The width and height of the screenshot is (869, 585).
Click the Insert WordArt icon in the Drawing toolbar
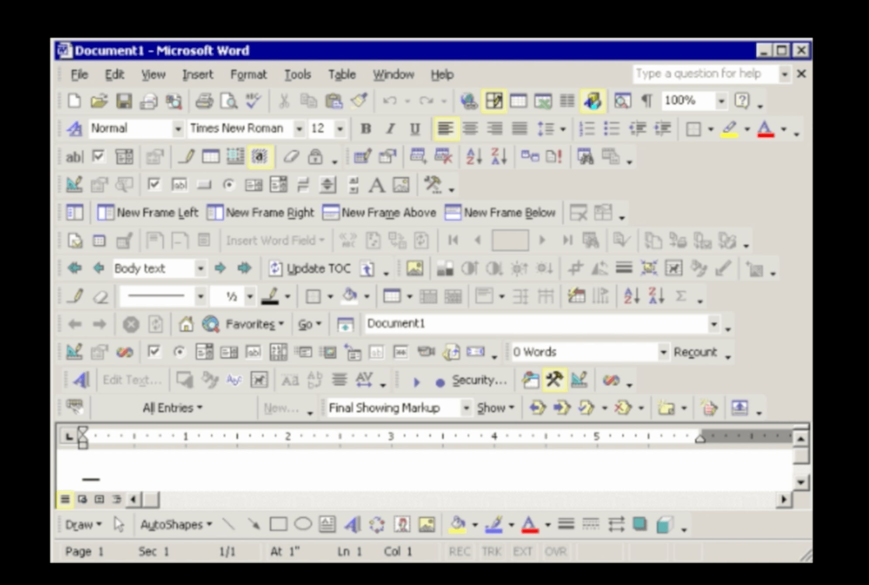(x=352, y=524)
